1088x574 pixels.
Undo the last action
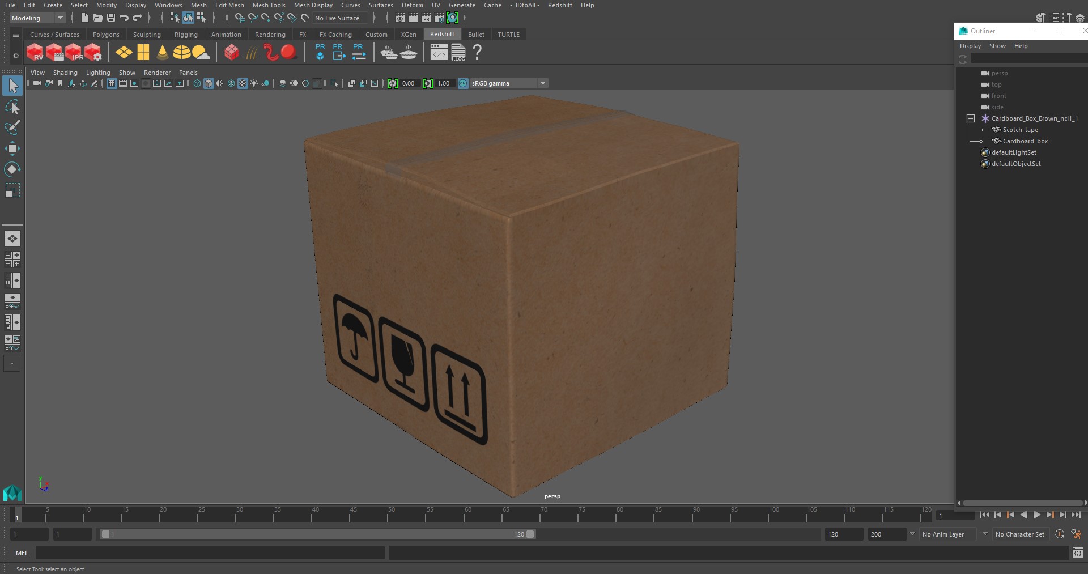pos(124,18)
